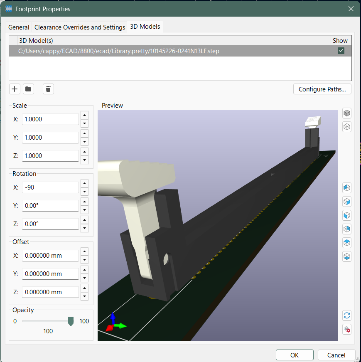Image resolution: width=361 pixels, height=362 pixels.
Task: Switch to Clearance Overrides and Settings tab
Action: point(80,27)
